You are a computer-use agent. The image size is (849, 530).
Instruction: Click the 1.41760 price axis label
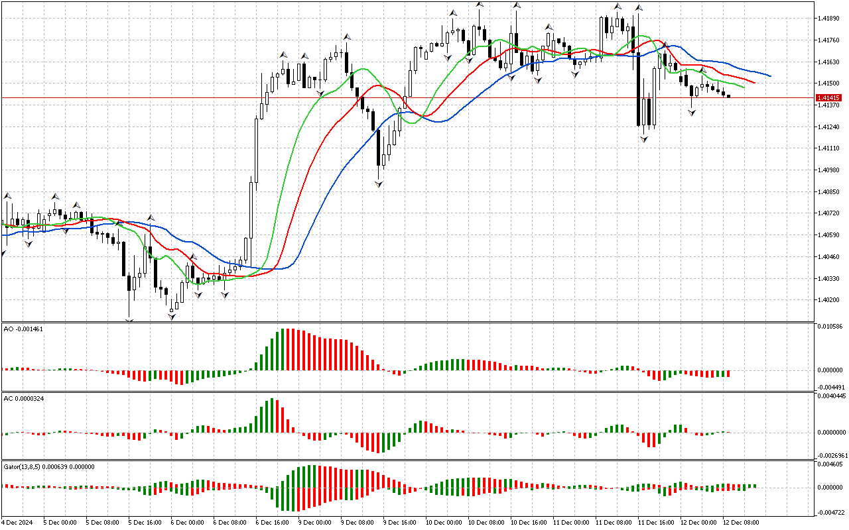click(x=830, y=40)
